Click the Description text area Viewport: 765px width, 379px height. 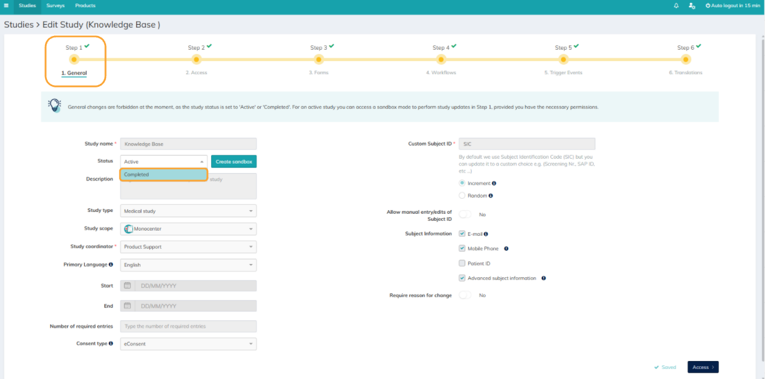tap(188, 186)
